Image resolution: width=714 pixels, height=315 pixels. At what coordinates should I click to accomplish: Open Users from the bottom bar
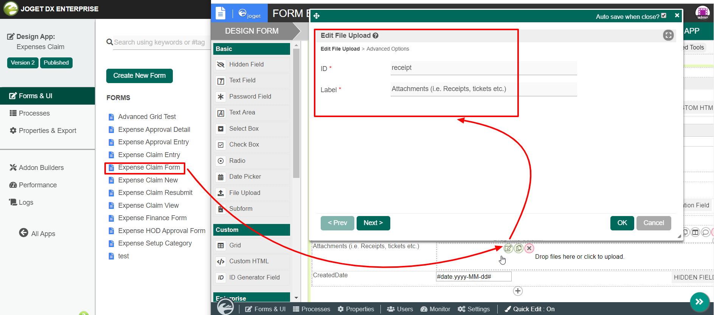[400, 309]
